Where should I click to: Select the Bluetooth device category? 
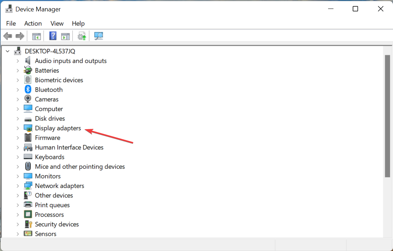(x=49, y=89)
